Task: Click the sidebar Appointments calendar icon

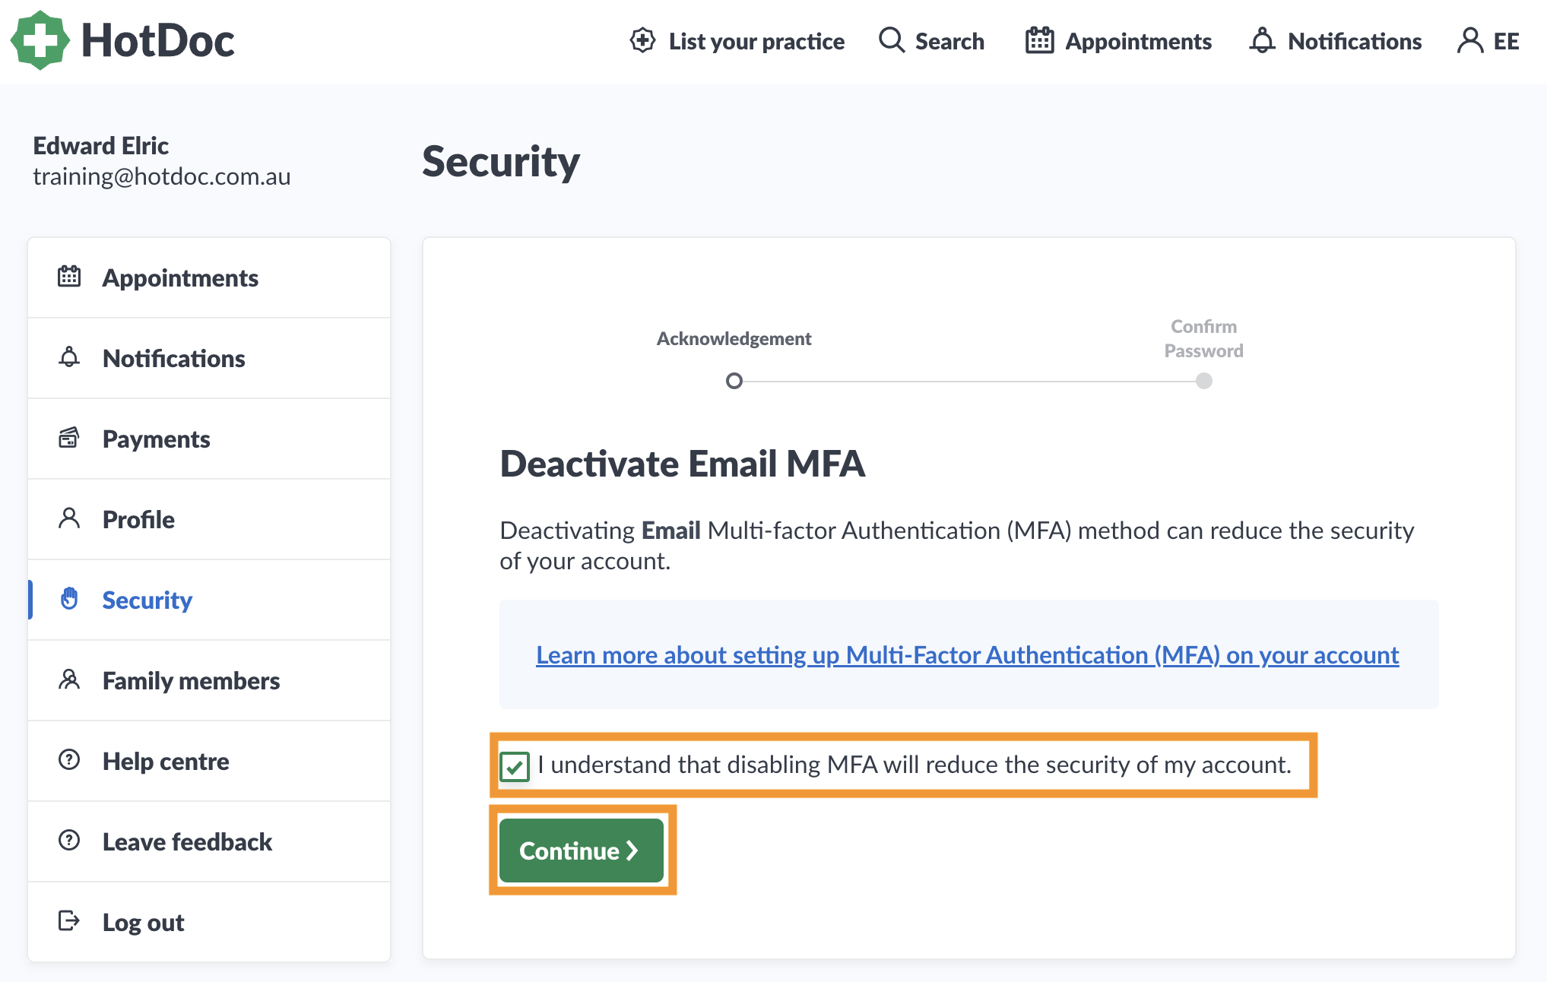Action: (x=69, y=277)
